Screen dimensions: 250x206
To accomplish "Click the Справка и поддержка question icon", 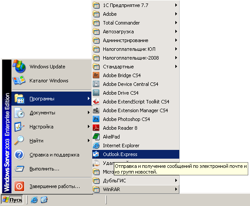I will point(19,155).
